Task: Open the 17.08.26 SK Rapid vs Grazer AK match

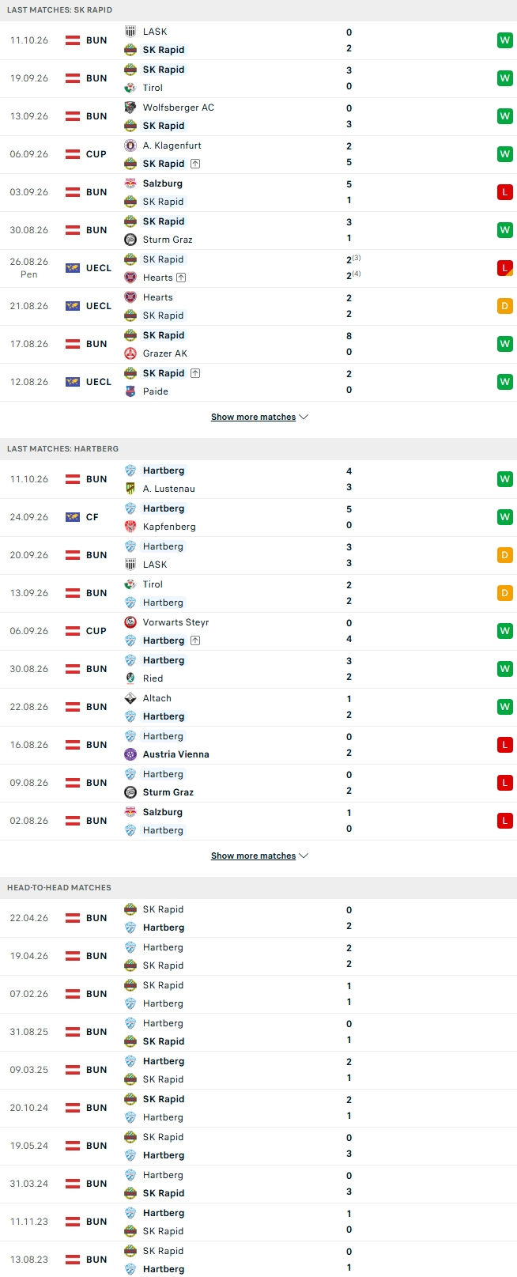Action: pyautogui.click(x=258, y=344)
